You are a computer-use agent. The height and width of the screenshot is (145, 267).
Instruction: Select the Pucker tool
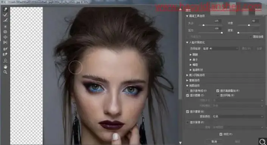tap(5, 32)
